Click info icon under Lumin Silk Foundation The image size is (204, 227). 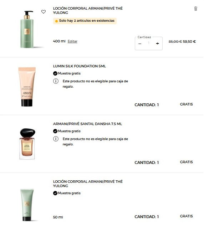pyautogui.click(x=56, y=81)
